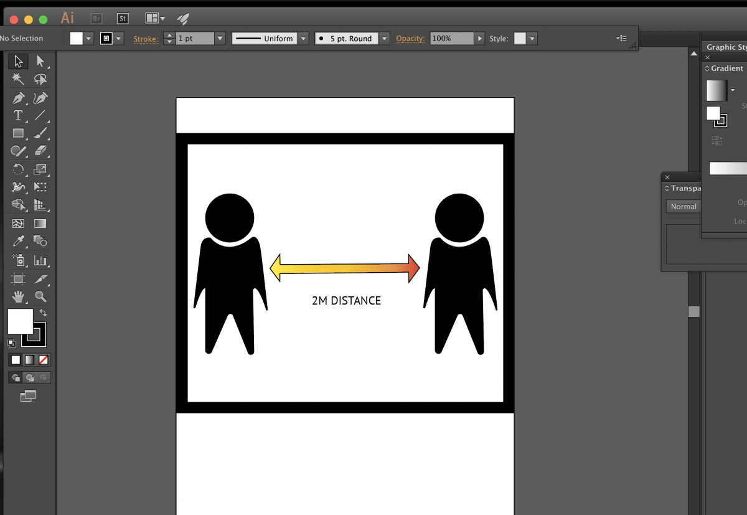Choose the Eyedropper tool
Image resolution: width=747 pixels, height=515 pixels.
18,242
